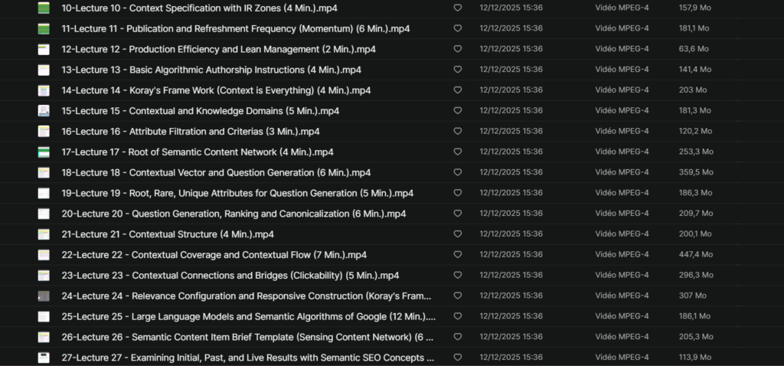Select '12-Lecture 12 - Production Efficiency and Lean Management'
Screen dimensions: 784x366
pyautogui.click(x=218, y=49)
